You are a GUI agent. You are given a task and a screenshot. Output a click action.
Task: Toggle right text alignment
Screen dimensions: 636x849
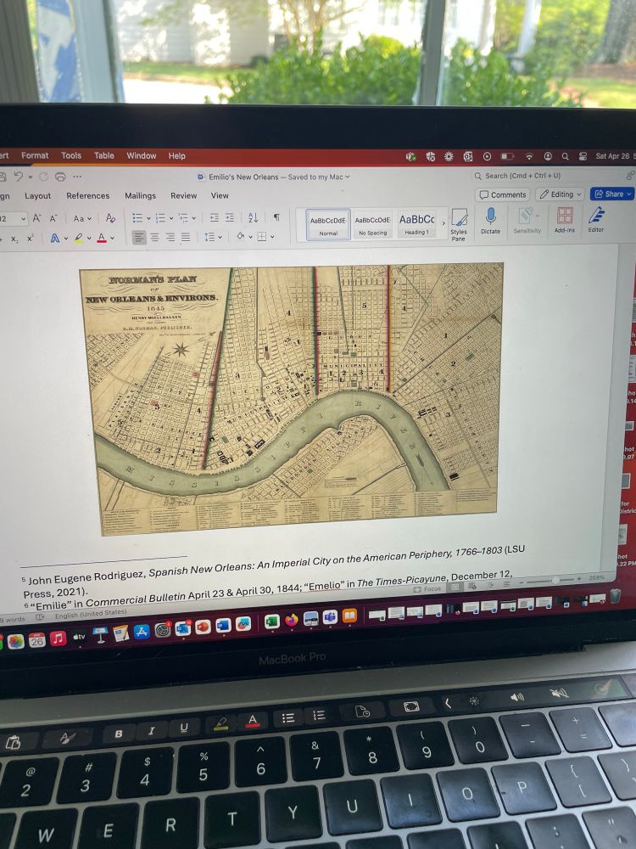pos(170,237)
